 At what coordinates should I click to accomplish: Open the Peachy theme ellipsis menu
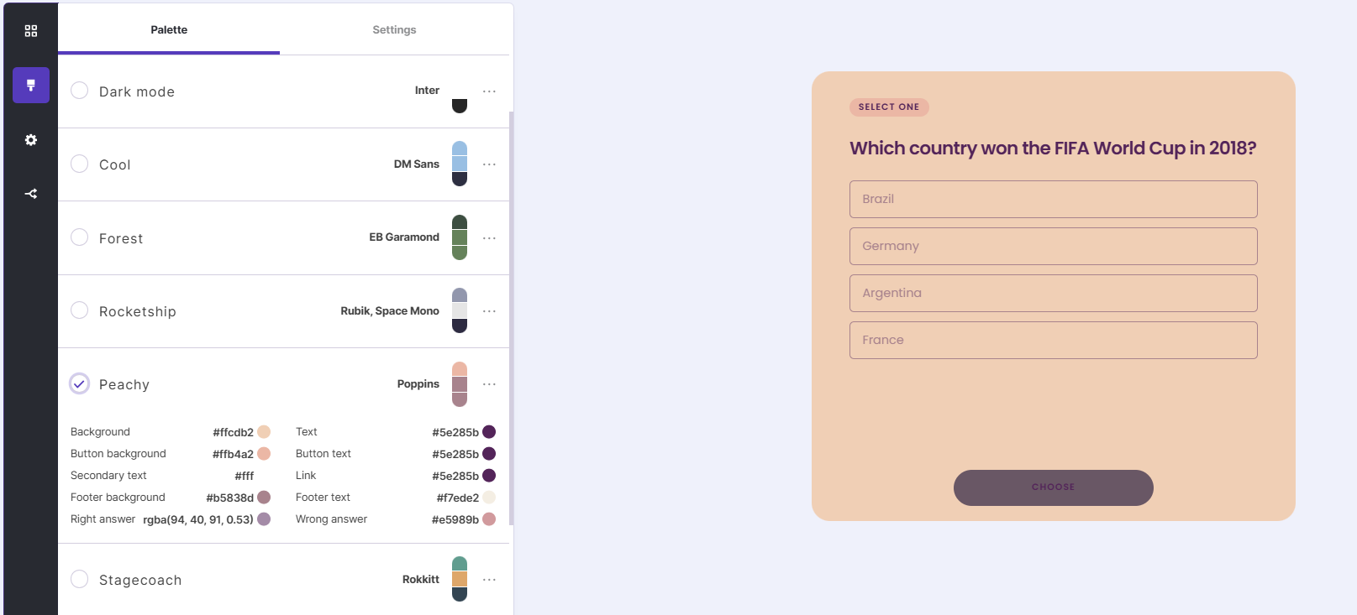click(490, 383)
